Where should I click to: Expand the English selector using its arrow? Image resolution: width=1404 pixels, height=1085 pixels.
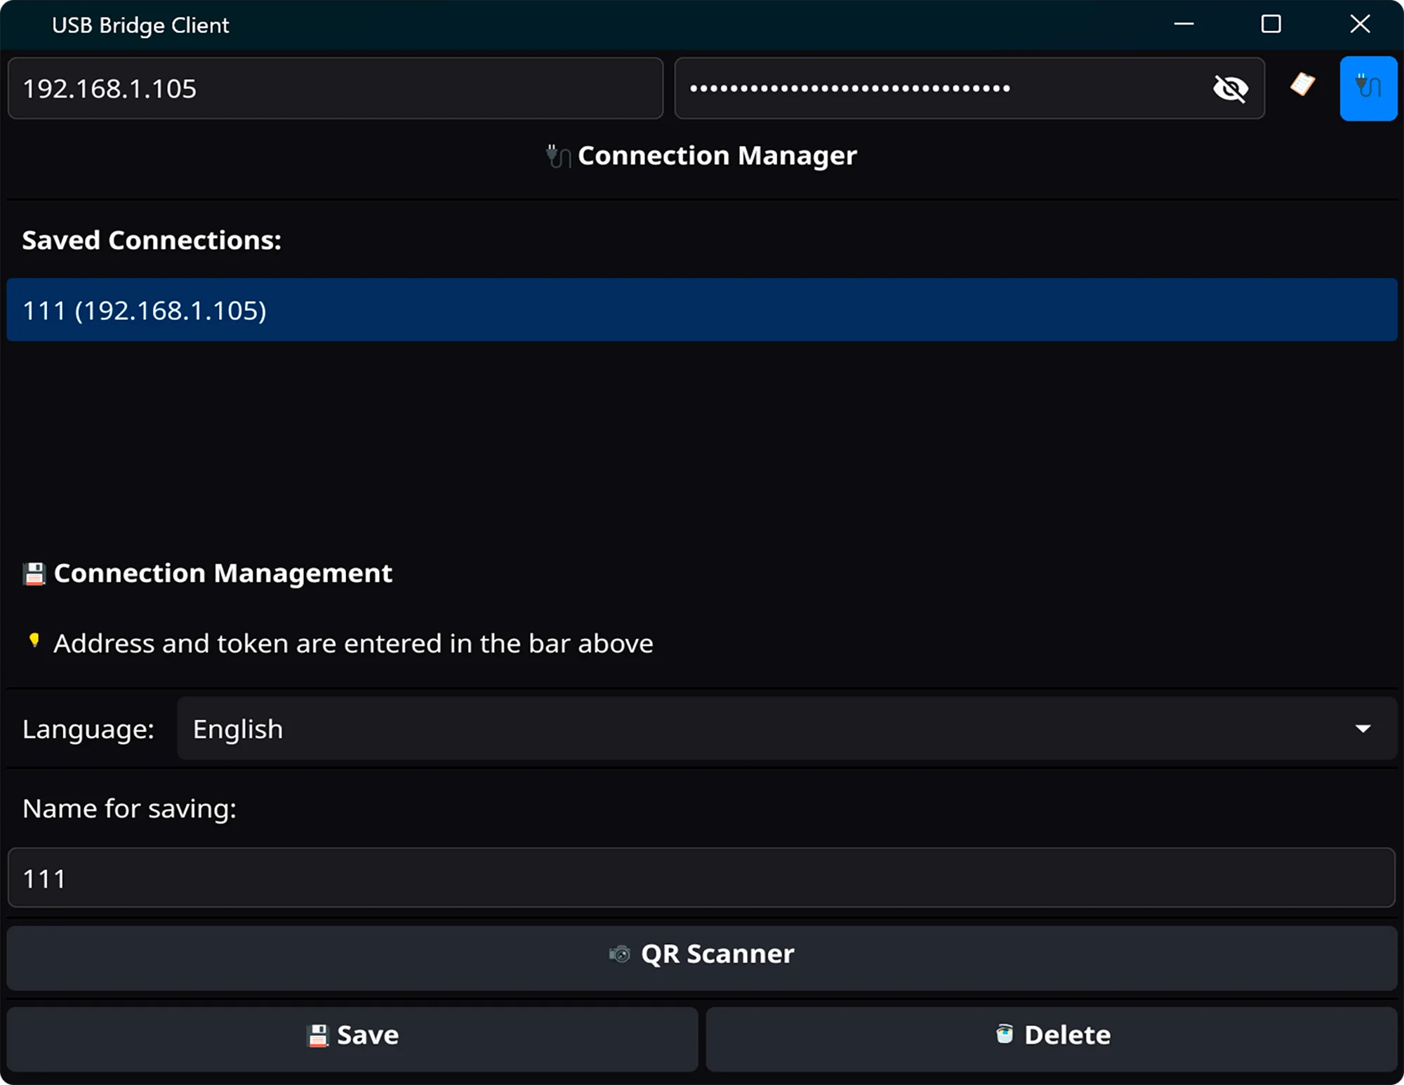pos(1363,728)
